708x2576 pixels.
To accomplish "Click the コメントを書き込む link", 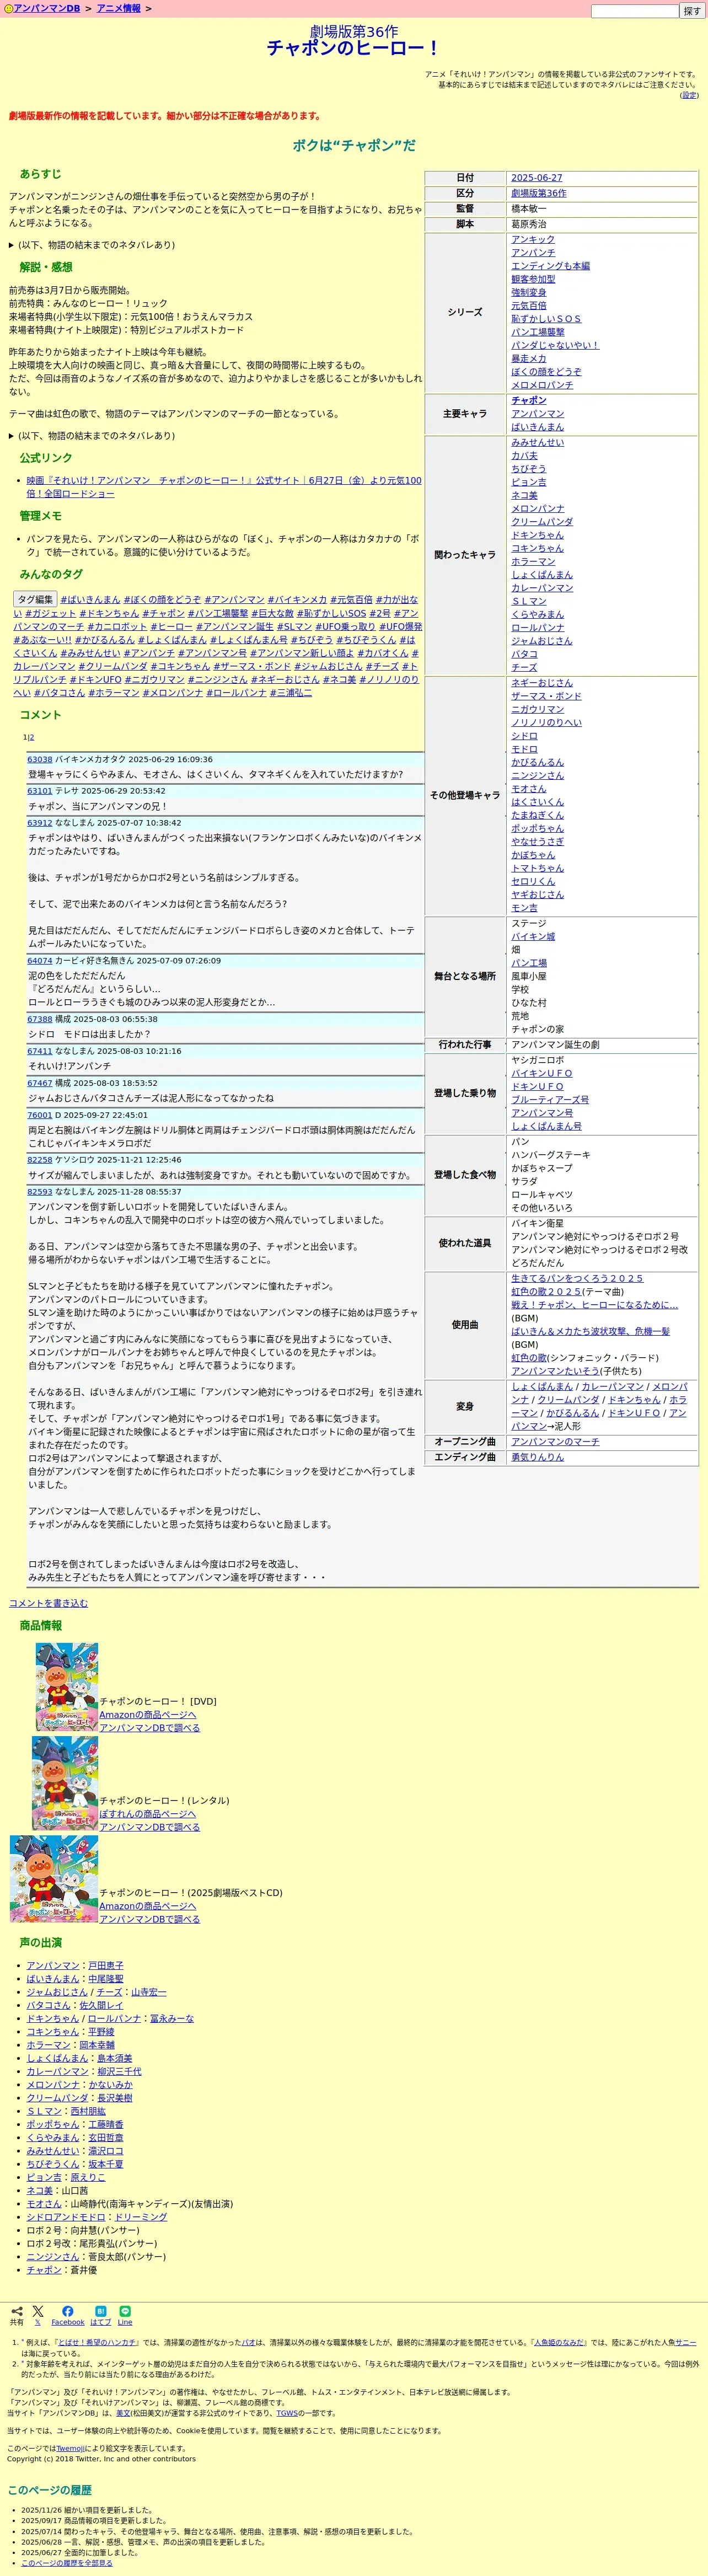I will tap(48, 1603).
